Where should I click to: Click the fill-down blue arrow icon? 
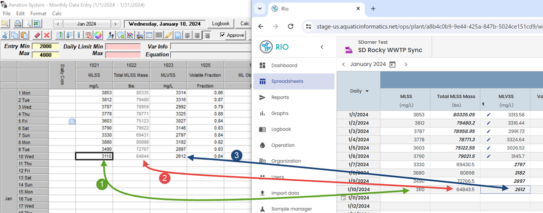69,35
